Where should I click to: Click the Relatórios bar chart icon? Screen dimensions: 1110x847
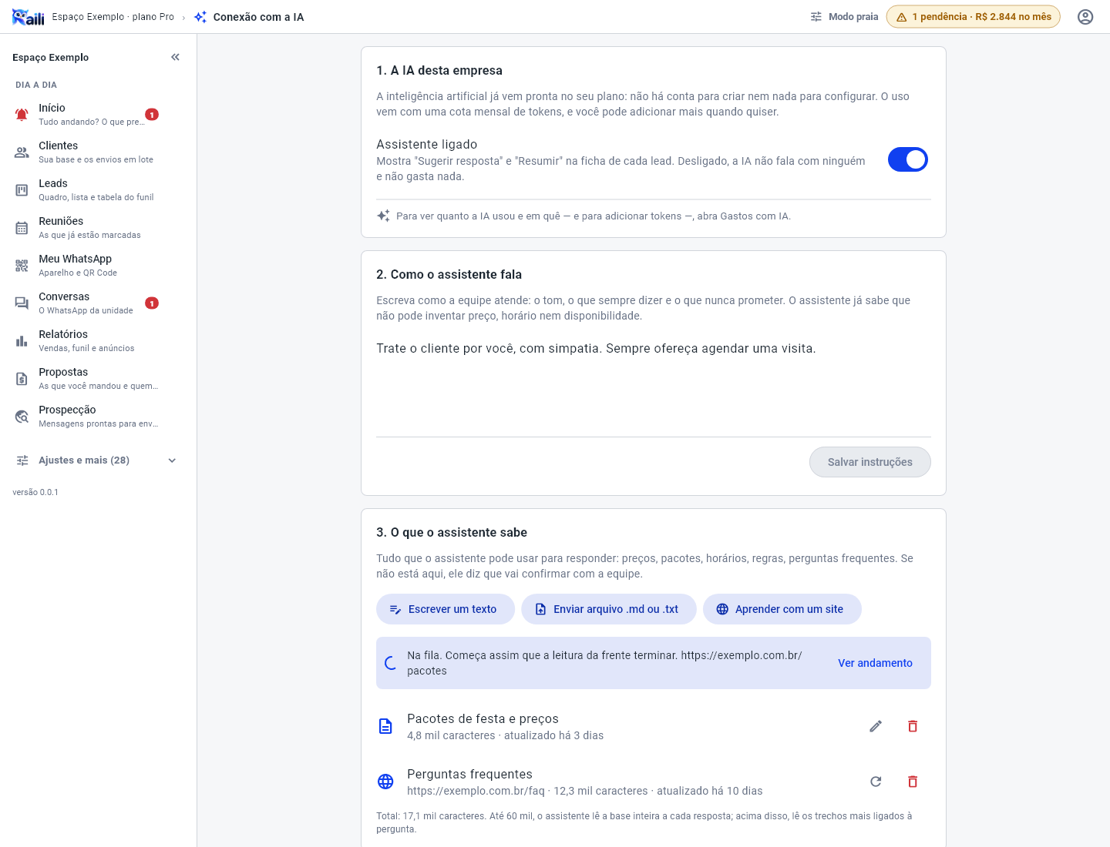22,341
